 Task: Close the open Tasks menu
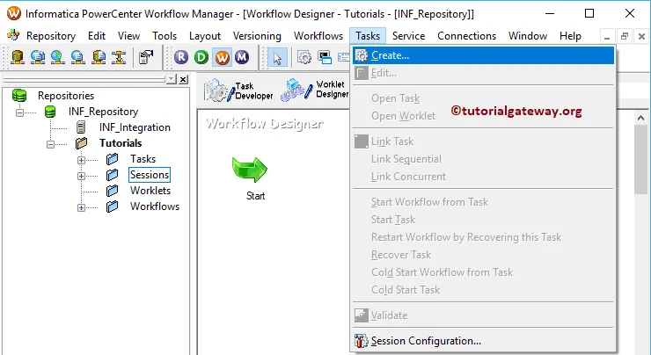368,36
